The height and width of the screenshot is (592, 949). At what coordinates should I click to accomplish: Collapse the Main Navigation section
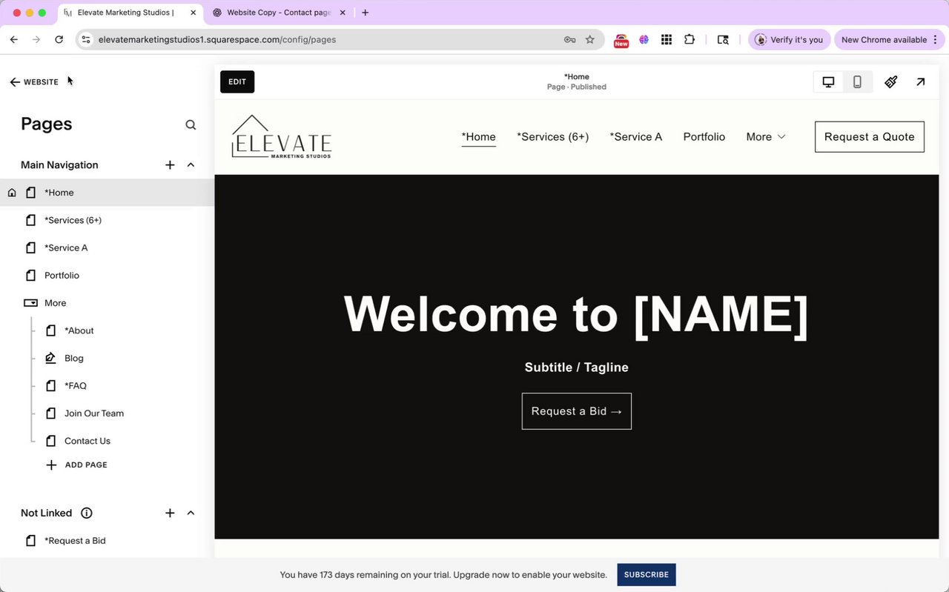pyautogui.click(x=191, y=164)
